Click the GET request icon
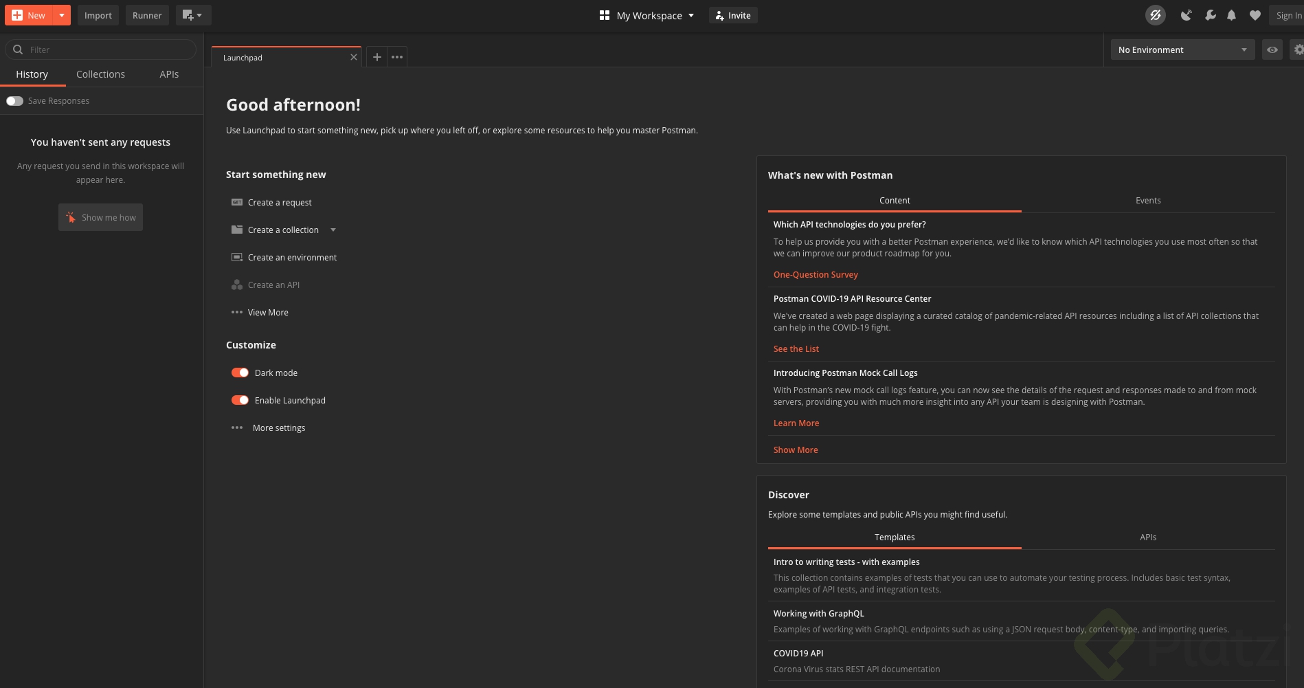The height and width of the screenshot is (688, 1304). [x=237, y=202]
